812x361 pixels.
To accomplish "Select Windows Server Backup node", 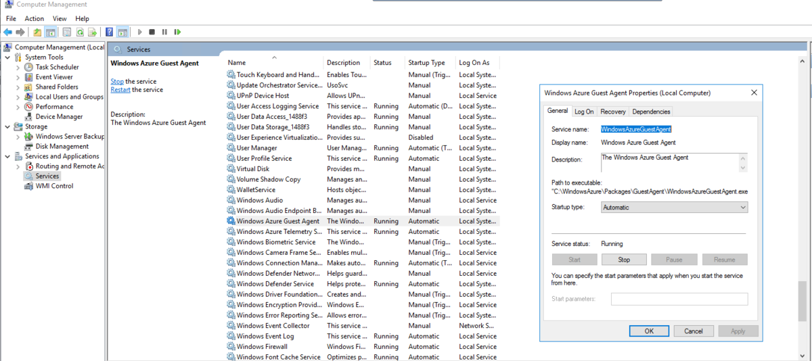I will point(70,136).
